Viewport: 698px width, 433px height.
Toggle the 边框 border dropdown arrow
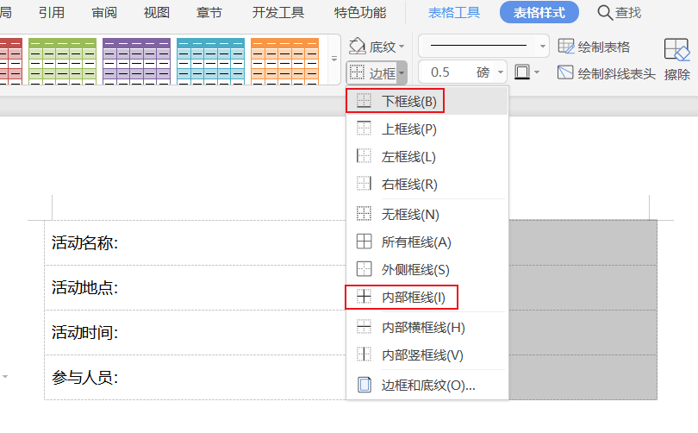pos(402,72)
